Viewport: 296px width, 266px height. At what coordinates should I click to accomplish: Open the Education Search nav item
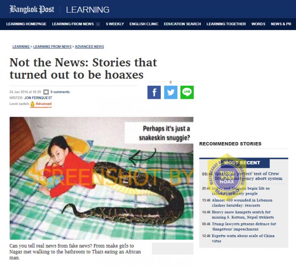click(x=182, y=24)
